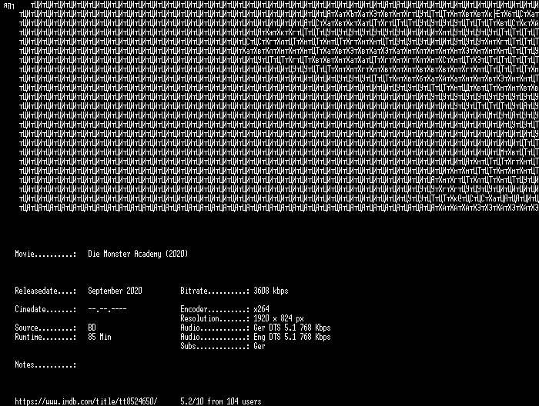Click the Source value BD
Image resolution: width=539 pixels, height=406 pixels.
pos(92,328)
